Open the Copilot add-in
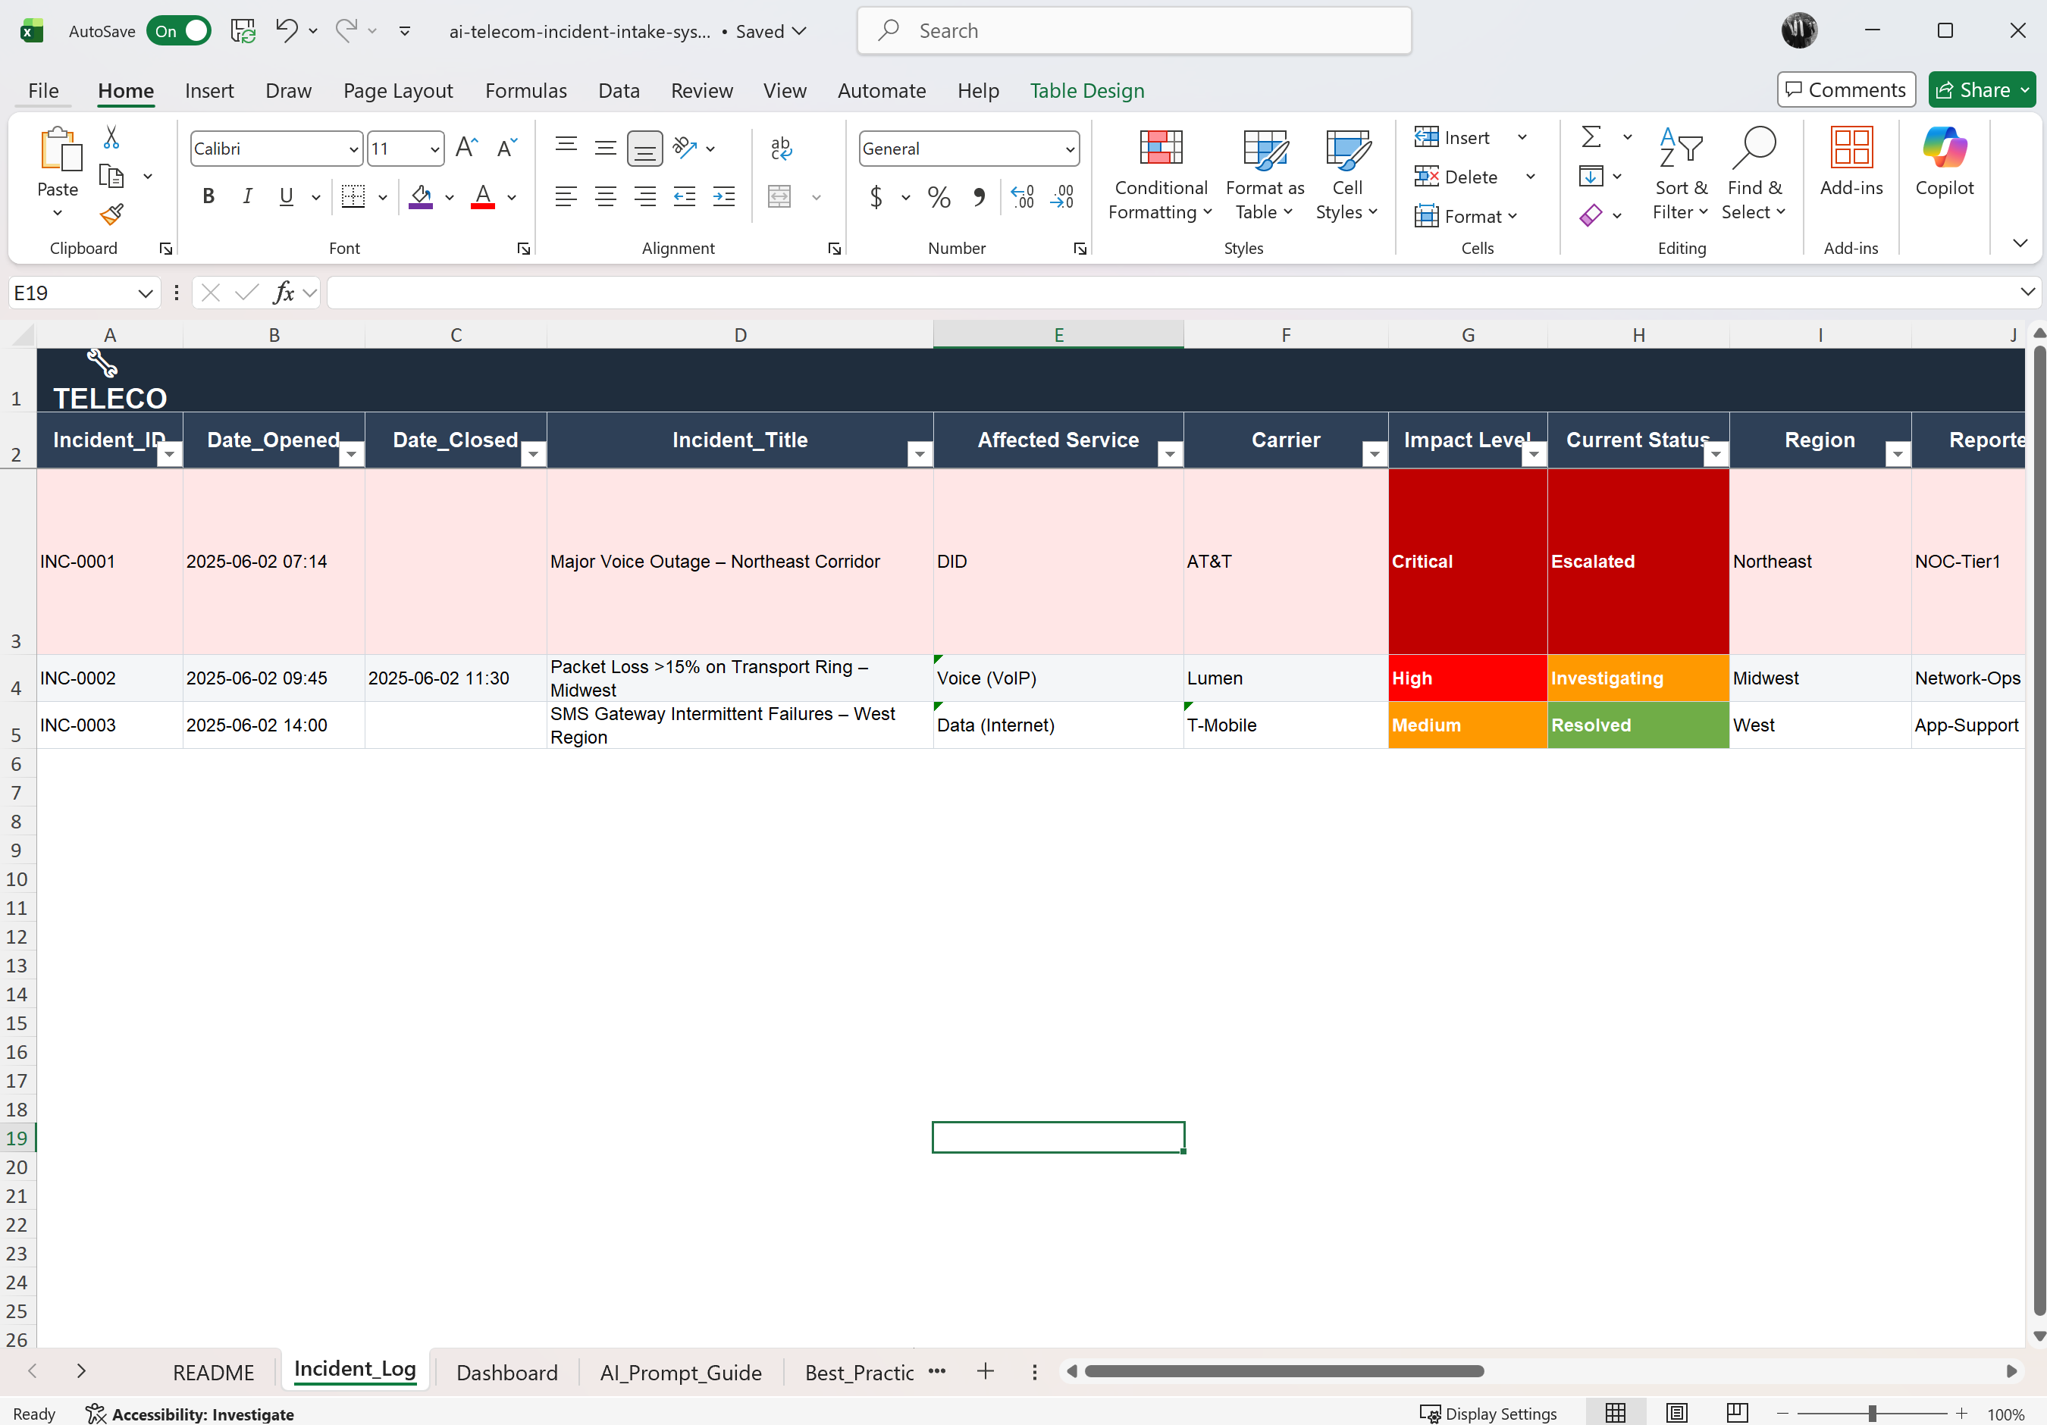 pyautogui.click(x=1944, y=162)
